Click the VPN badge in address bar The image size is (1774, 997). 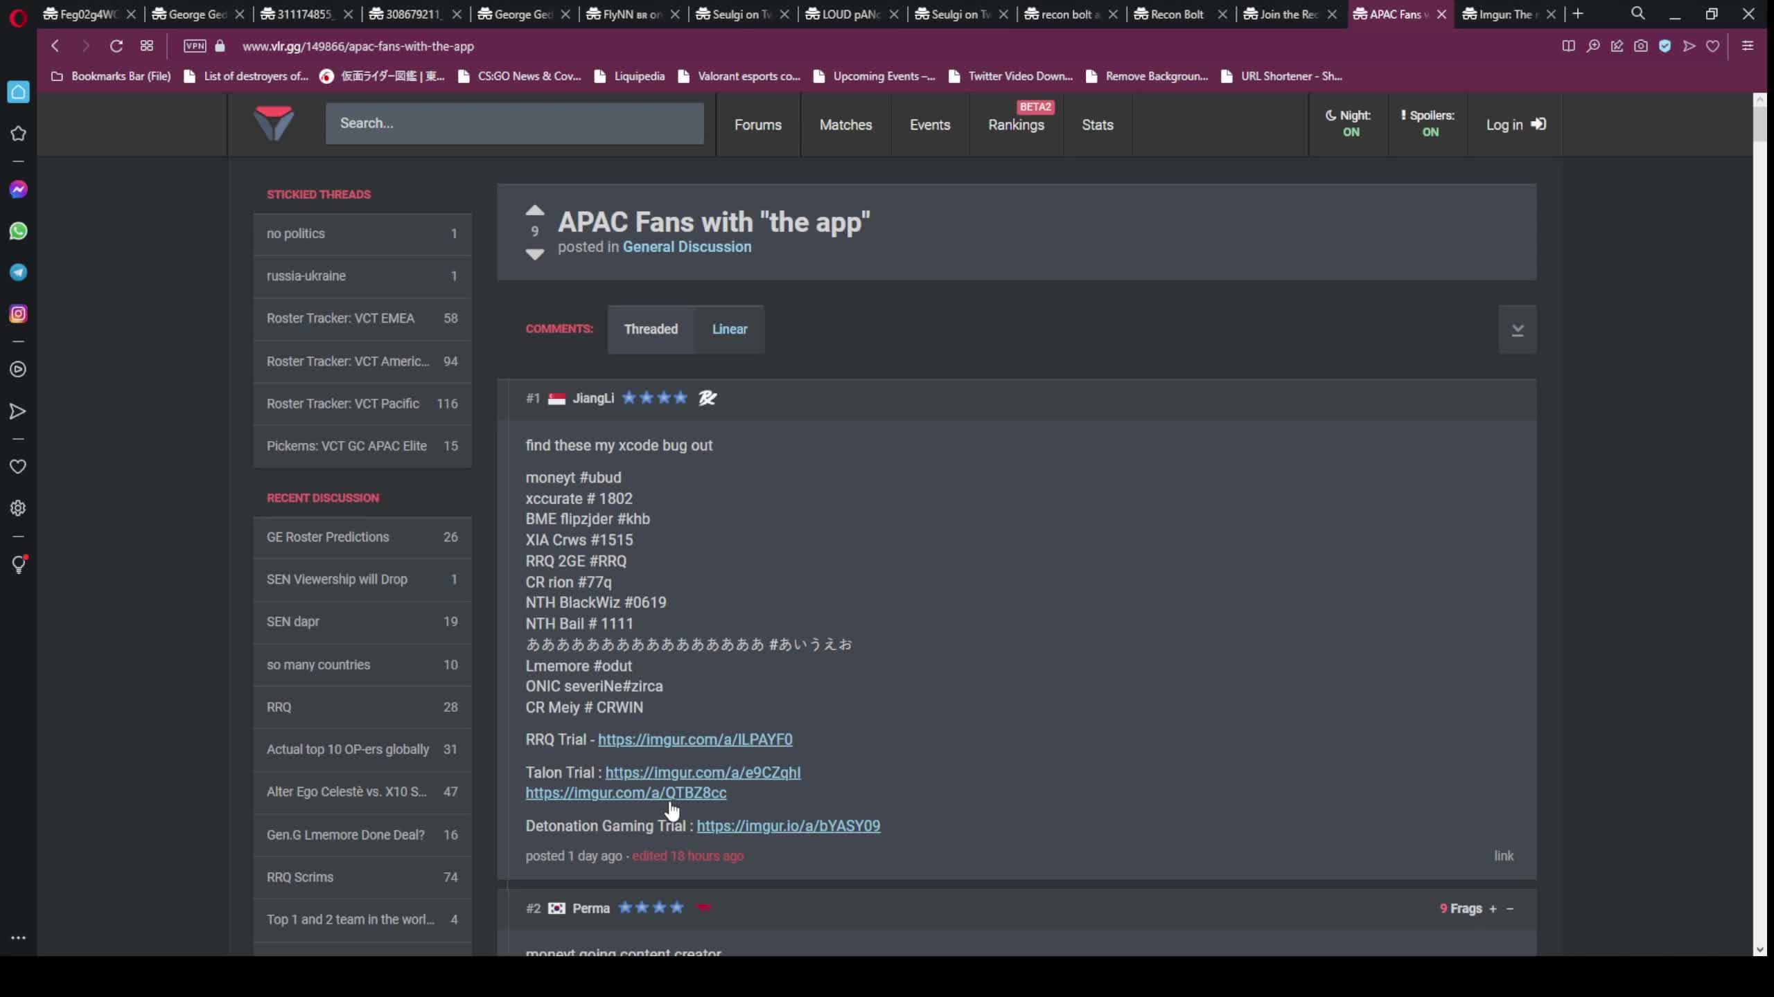[x=195, y=46]
